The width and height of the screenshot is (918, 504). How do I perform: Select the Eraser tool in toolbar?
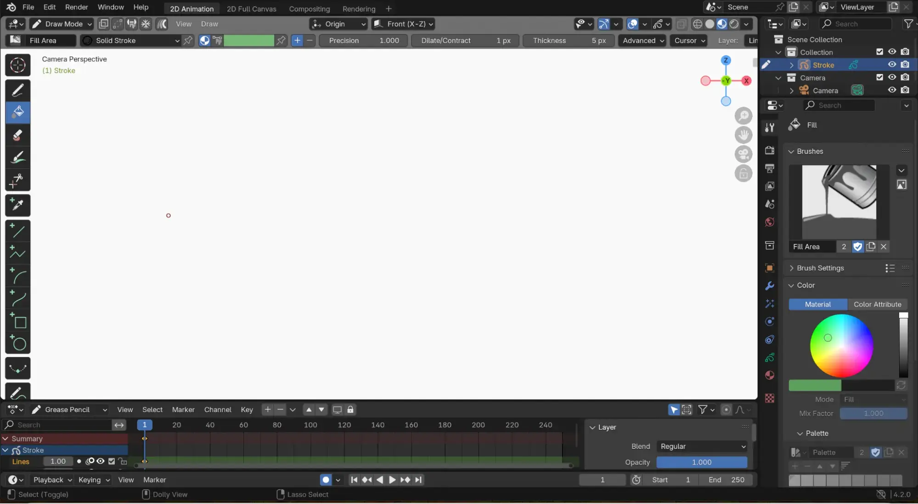[x=17, y=135]
